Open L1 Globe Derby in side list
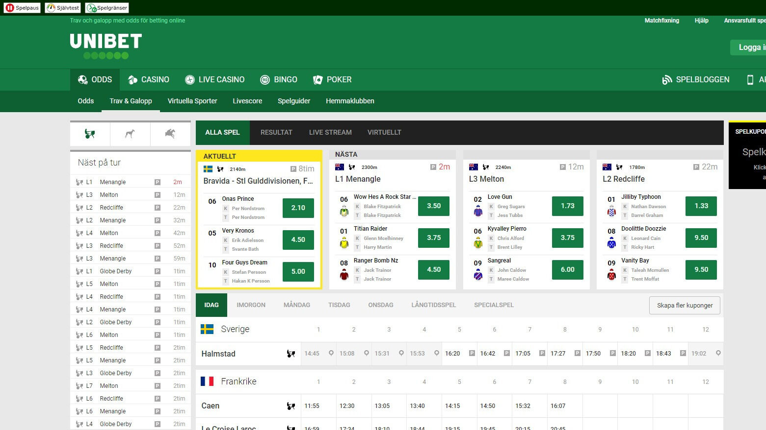 tap(131, 271)
